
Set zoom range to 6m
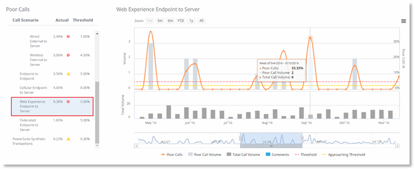pos(170,21)
